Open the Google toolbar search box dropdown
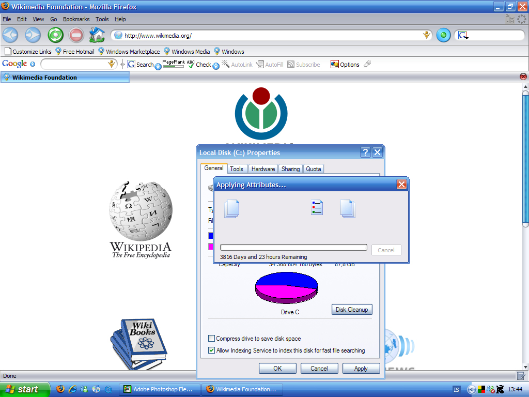The height and width of the screenshot is (397, 529). [x=111, y=64]
